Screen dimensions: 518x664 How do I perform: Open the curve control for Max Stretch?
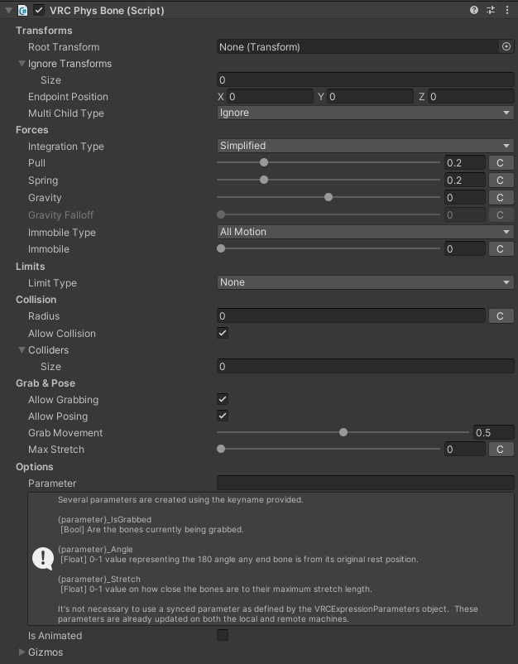[x=501, y=449]
